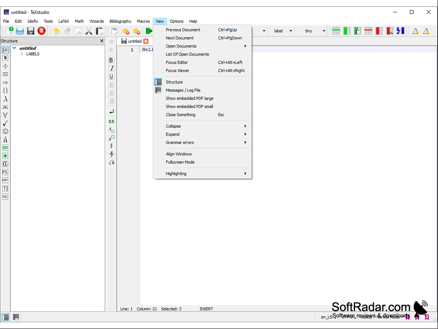Open the accented characters (á) panel

point(5,139)
